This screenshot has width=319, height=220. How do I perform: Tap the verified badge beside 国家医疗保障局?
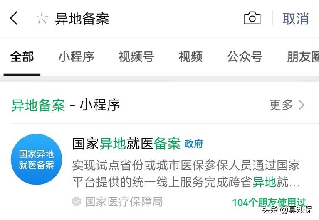pyautogui.click(x=77, y=201)
